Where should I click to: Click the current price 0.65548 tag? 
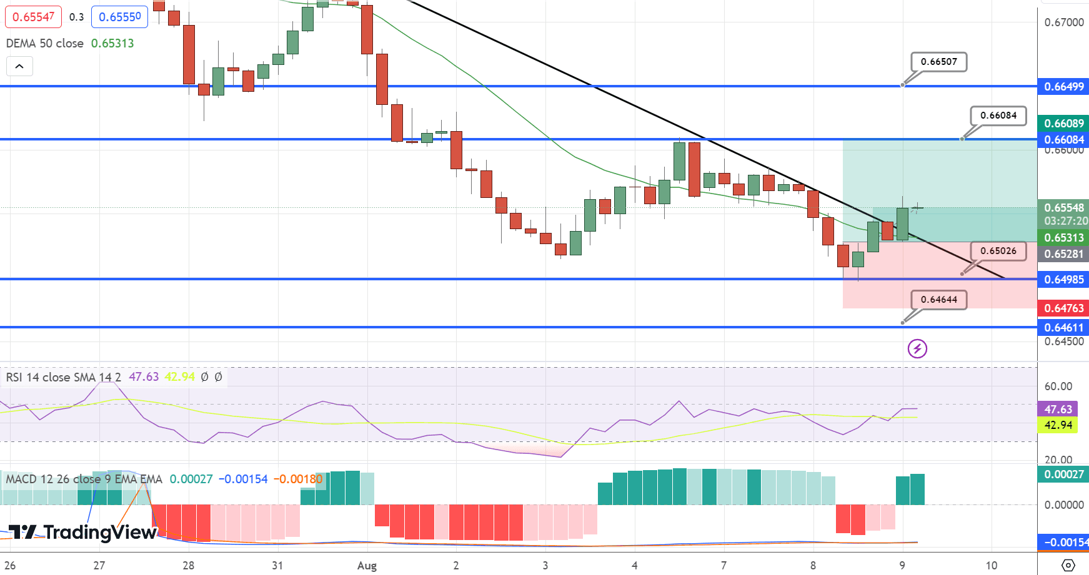(1063, 208)
